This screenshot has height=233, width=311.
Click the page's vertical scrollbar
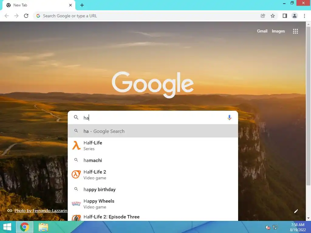pos(308,106)
